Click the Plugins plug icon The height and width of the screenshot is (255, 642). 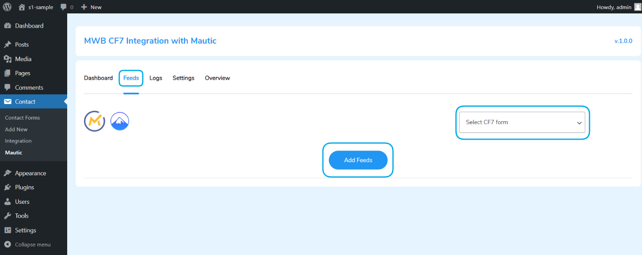pyautogui.click(x=8, y=187)
